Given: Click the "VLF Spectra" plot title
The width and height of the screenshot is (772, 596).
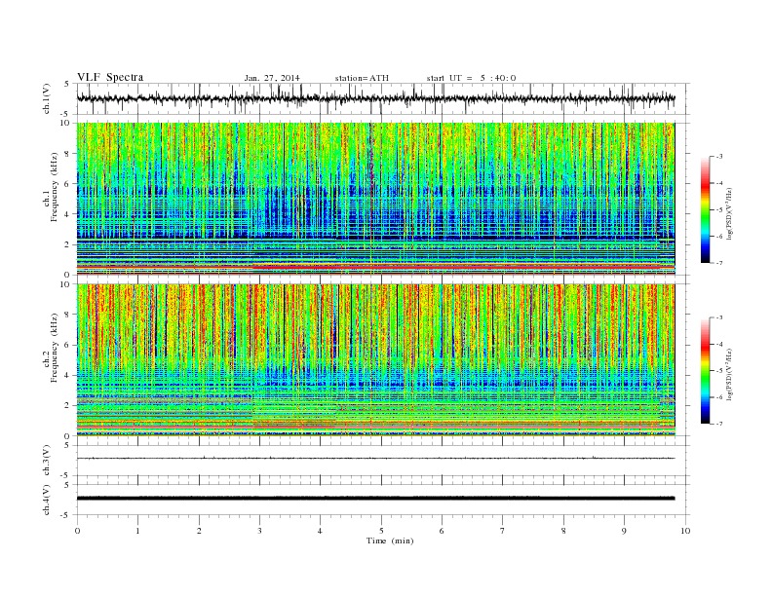Looking at the screenshot, I should pyautogui.click(x=110, y=77).
